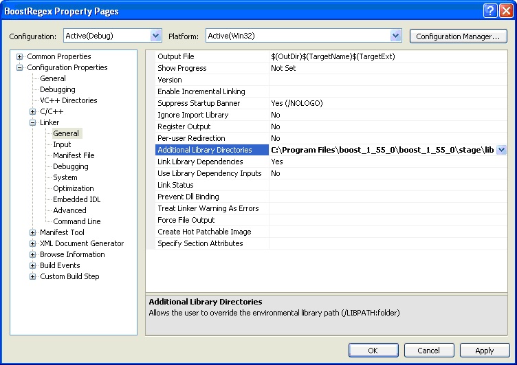Click the boost stage\lib path value
The image size is (517, 365).
click(x=382, y=150)
